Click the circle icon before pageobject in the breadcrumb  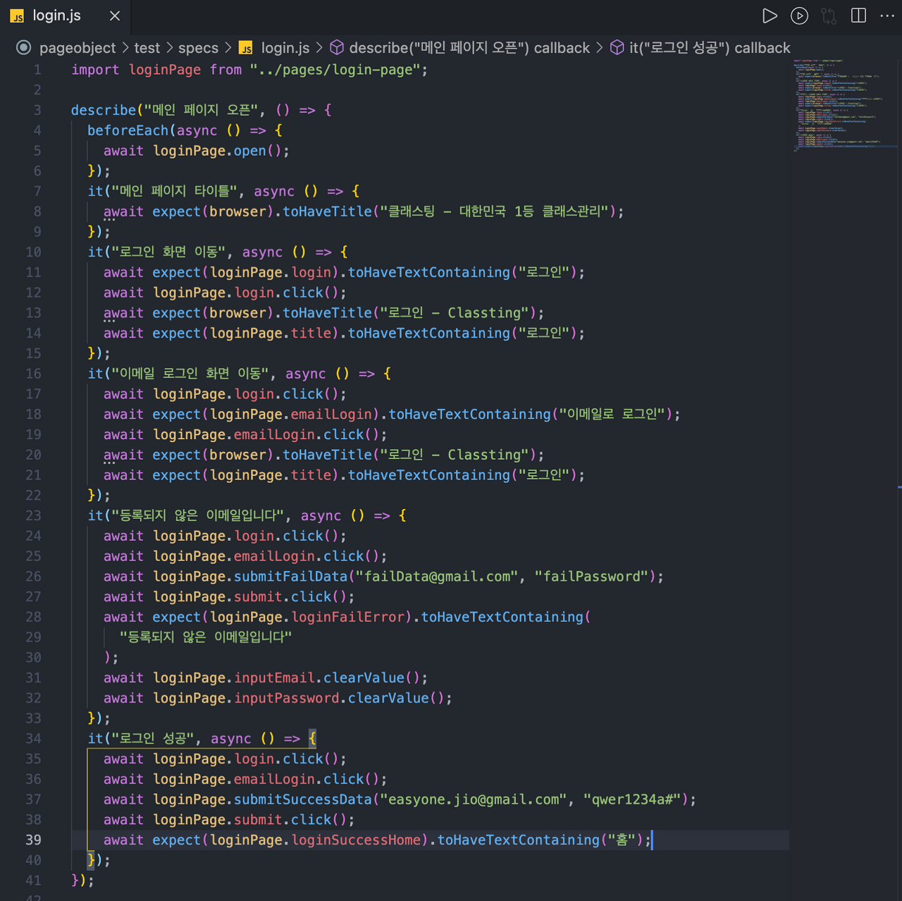click(24, 47)
